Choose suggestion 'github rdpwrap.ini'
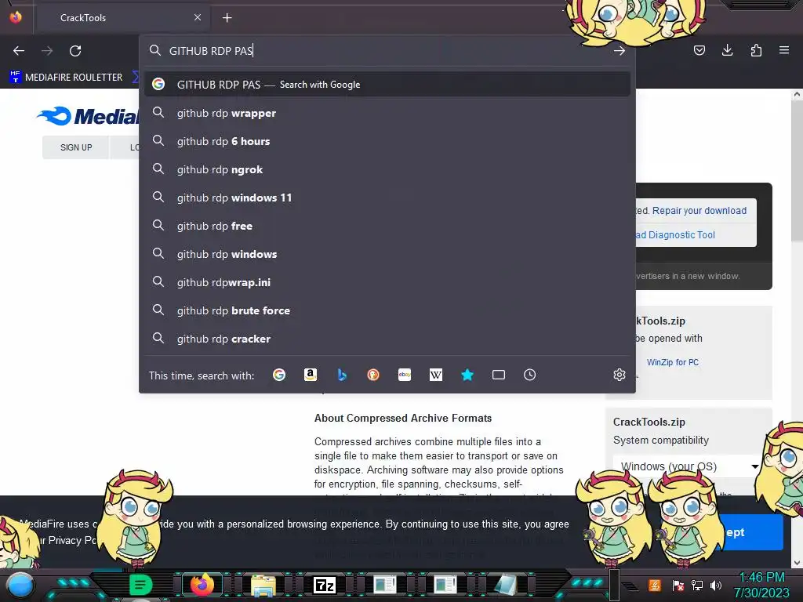This screenshot has height=602, width=803. 387,282
